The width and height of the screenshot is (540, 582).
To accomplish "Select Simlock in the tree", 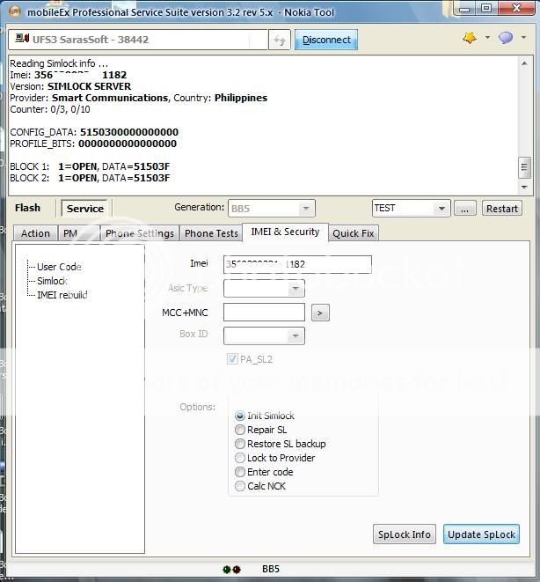I will [52, 281].
